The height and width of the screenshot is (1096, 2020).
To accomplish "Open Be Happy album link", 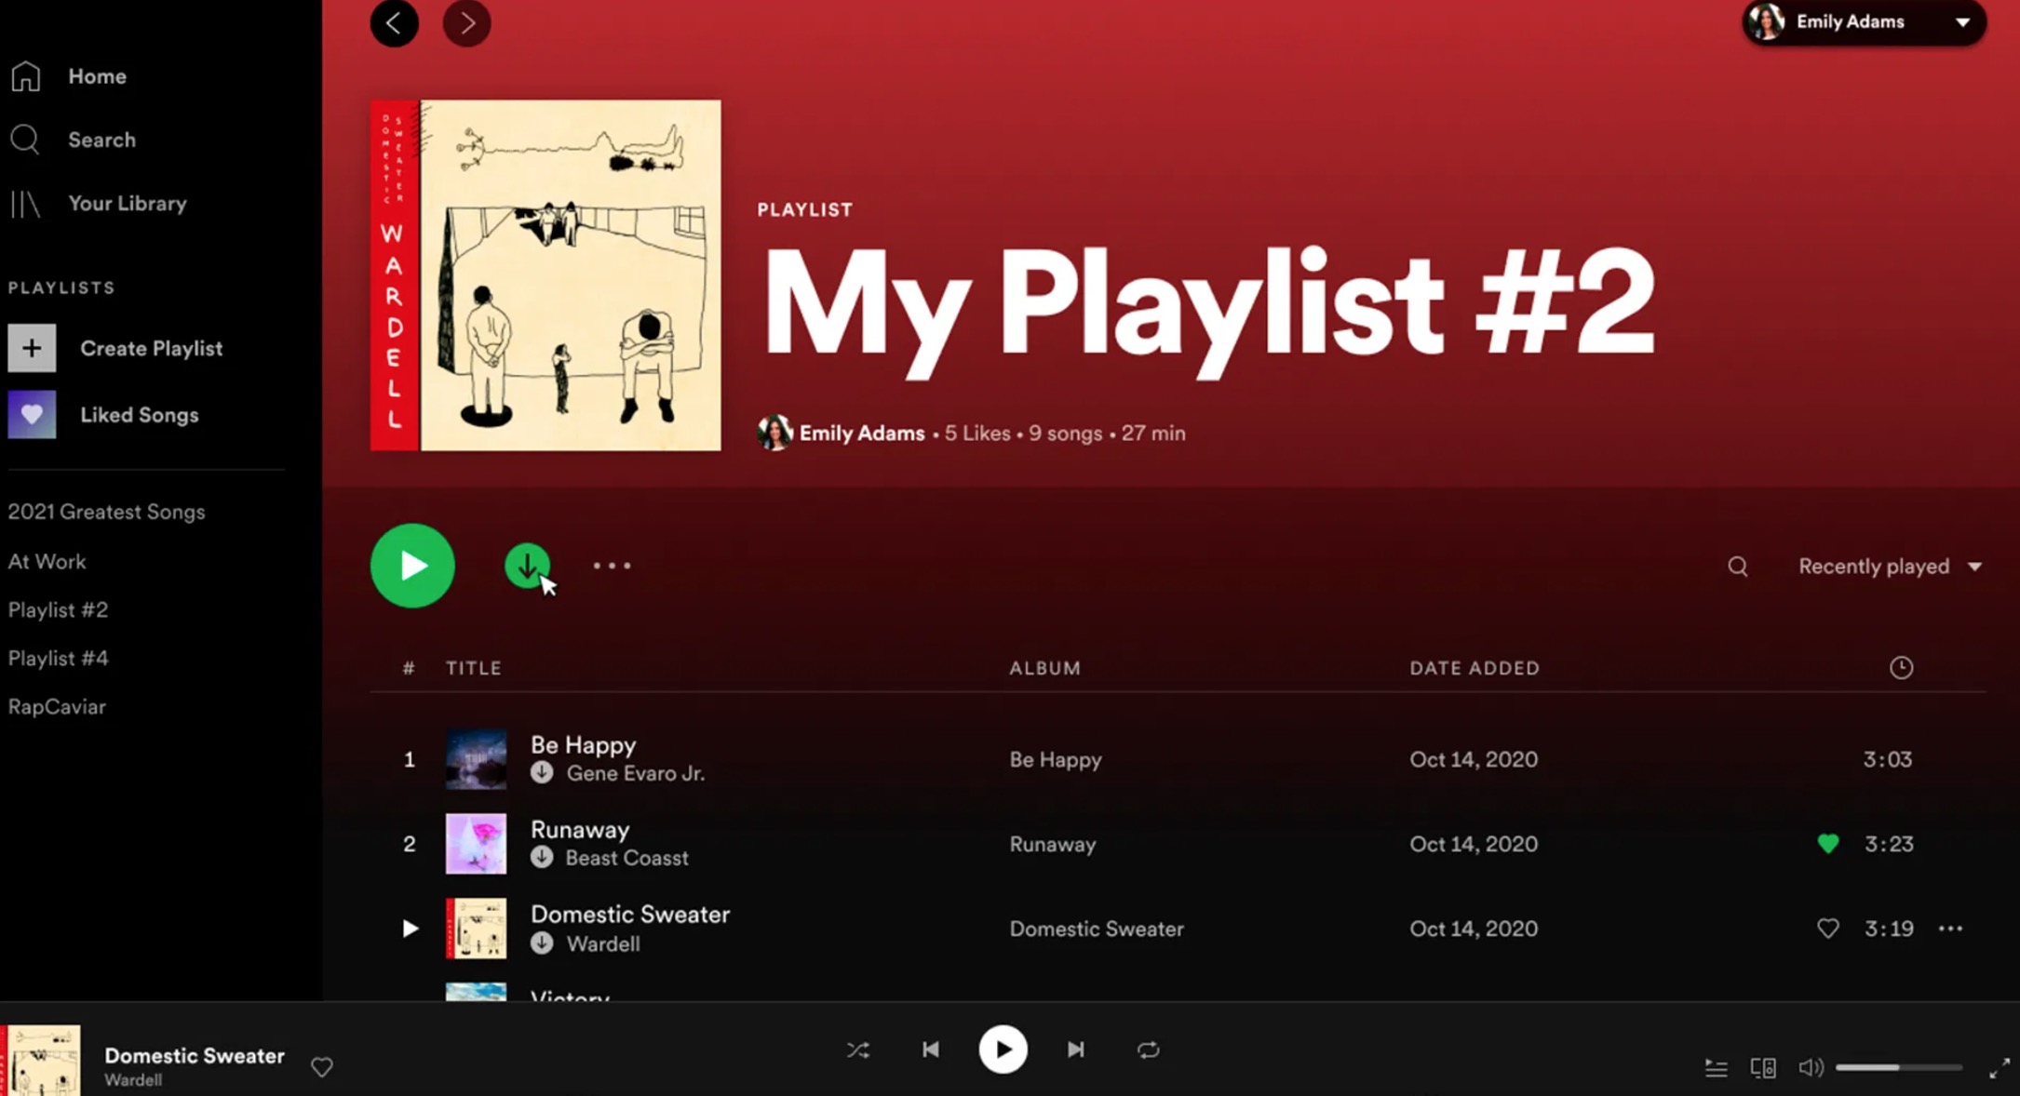I will coord(1056,760).
